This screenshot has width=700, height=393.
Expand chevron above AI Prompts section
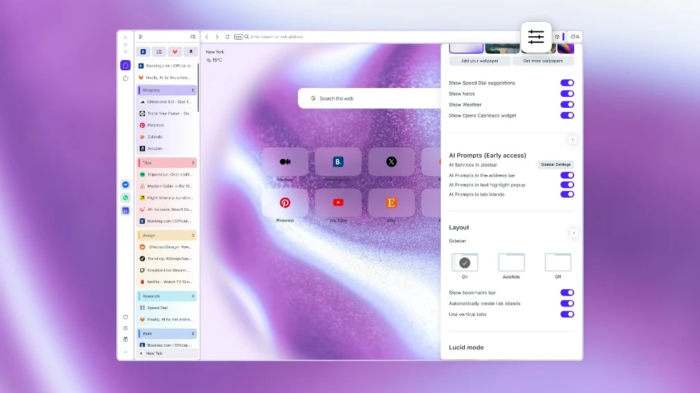pyautogui.click(x=572, y=140)
